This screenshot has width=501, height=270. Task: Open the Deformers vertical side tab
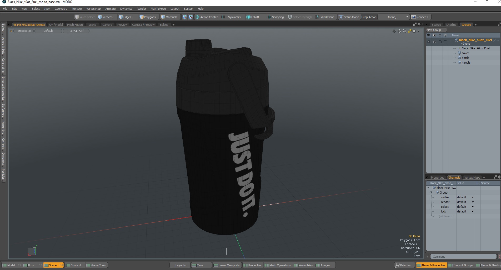[x=3, y=111]
